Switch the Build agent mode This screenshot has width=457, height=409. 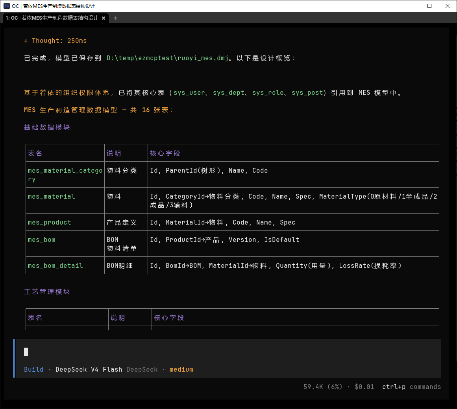click(34, 369)
